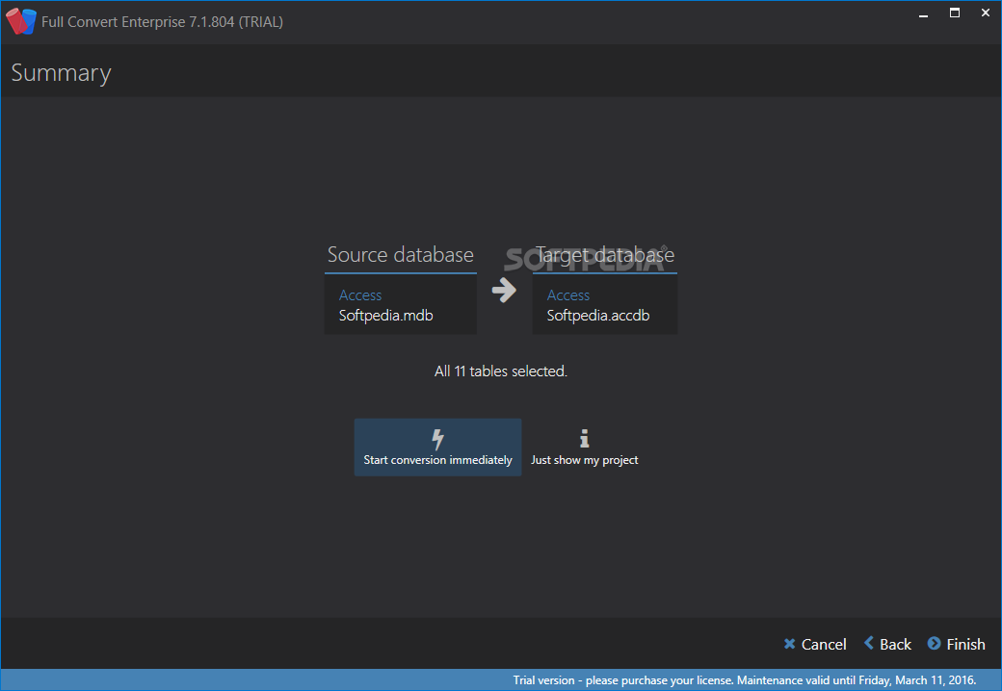Click the Cancel X icon
Viewport: 1002px width, 691px height.
tap(790, 645)
